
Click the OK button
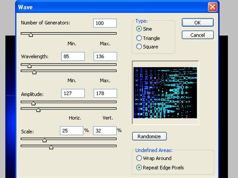click(x=198, y=22)
